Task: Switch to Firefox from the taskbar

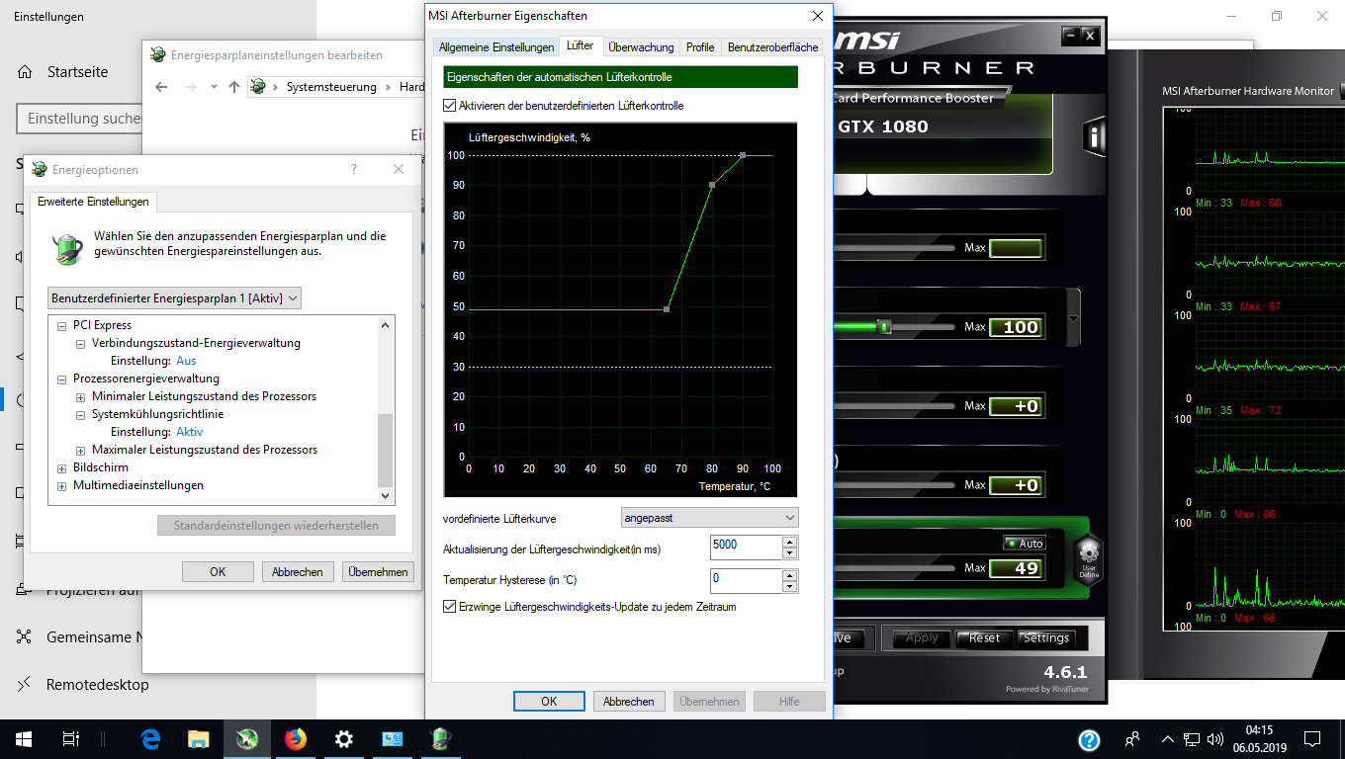Action: pos(295,739)
